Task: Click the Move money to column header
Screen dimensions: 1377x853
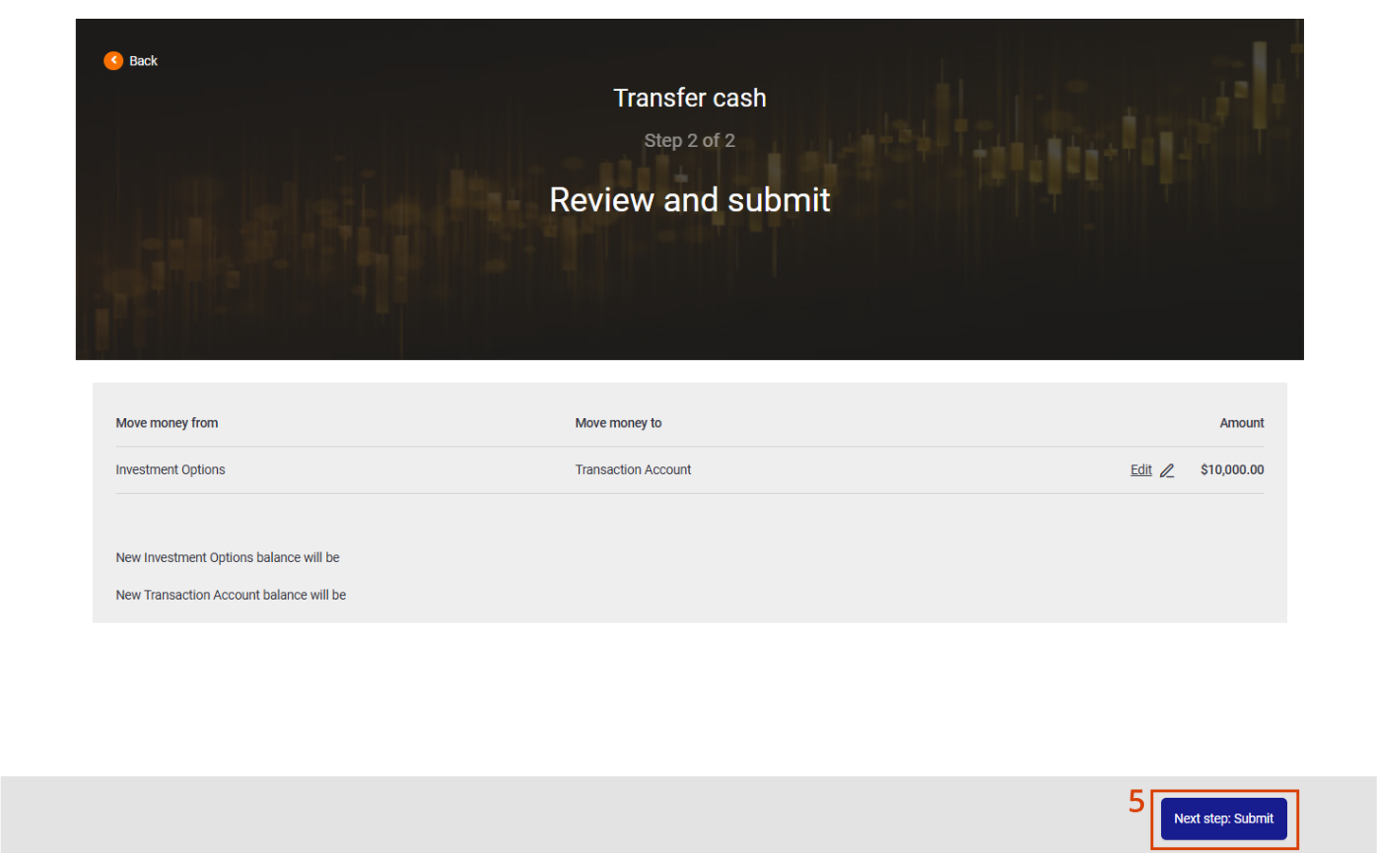Action: 618,423
